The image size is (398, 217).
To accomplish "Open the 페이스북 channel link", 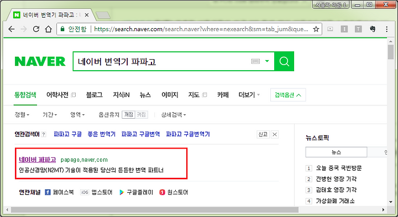I will point(59,192).
